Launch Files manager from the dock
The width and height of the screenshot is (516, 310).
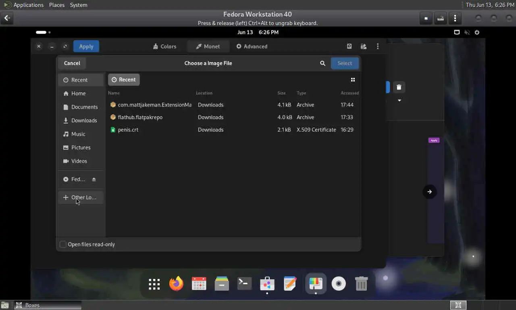coord(222,284)
